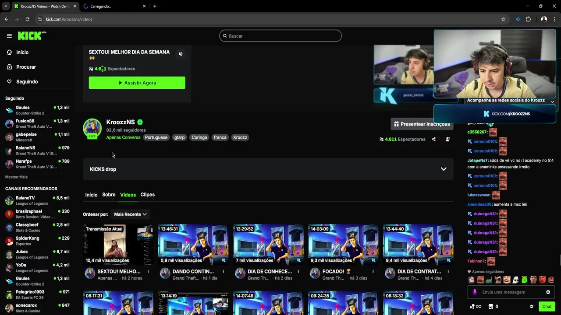Open Classybeef in recommended channels

click(x=37, y=227)
